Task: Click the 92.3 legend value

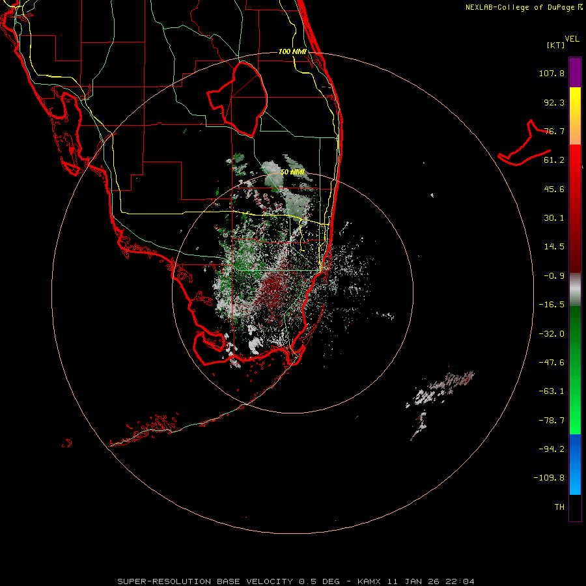Action: click(x=554, y=102)
